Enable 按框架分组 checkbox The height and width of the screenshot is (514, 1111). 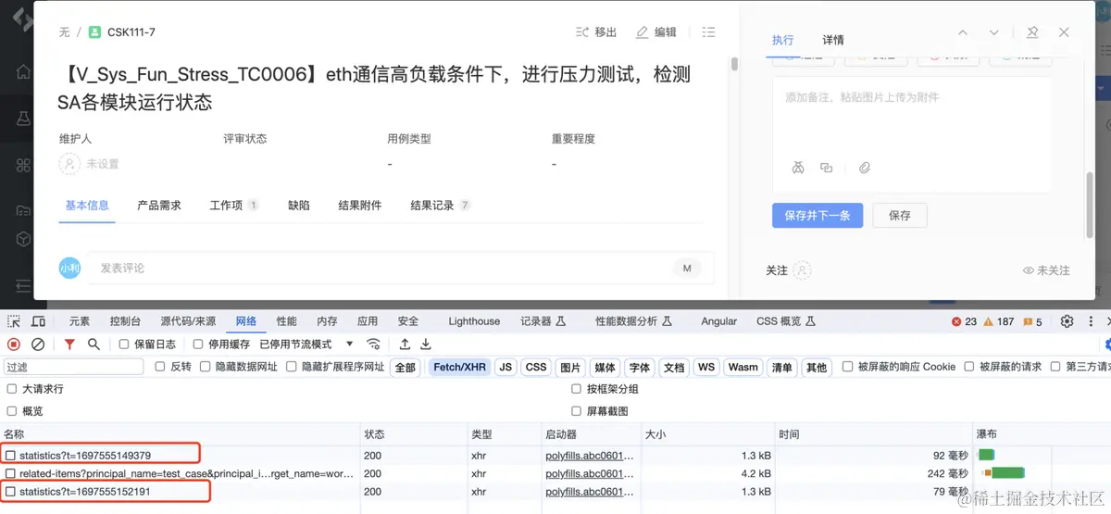pyautogui.click(x=577, y=389)
